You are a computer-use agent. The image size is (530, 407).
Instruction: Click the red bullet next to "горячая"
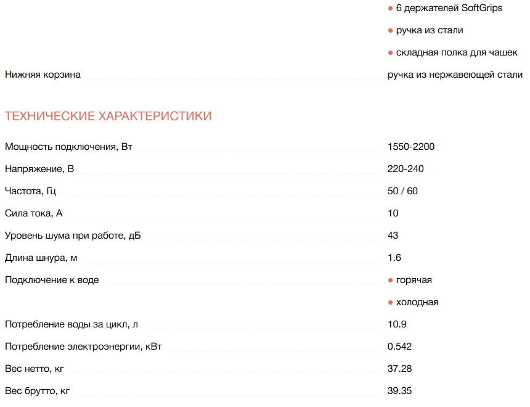[x=390, y=280]
